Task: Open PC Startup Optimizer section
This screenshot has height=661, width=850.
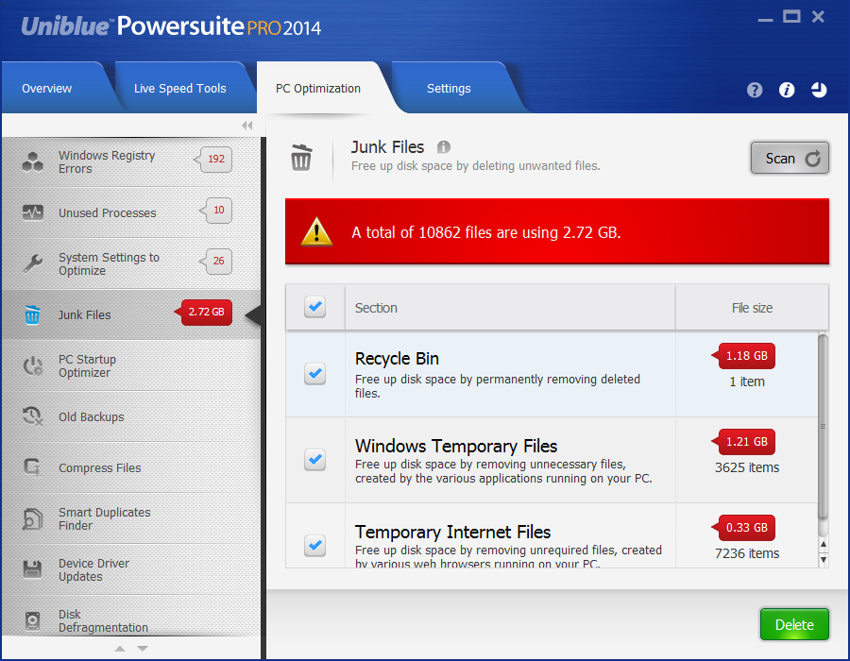Action: click(x=131, y=365)
